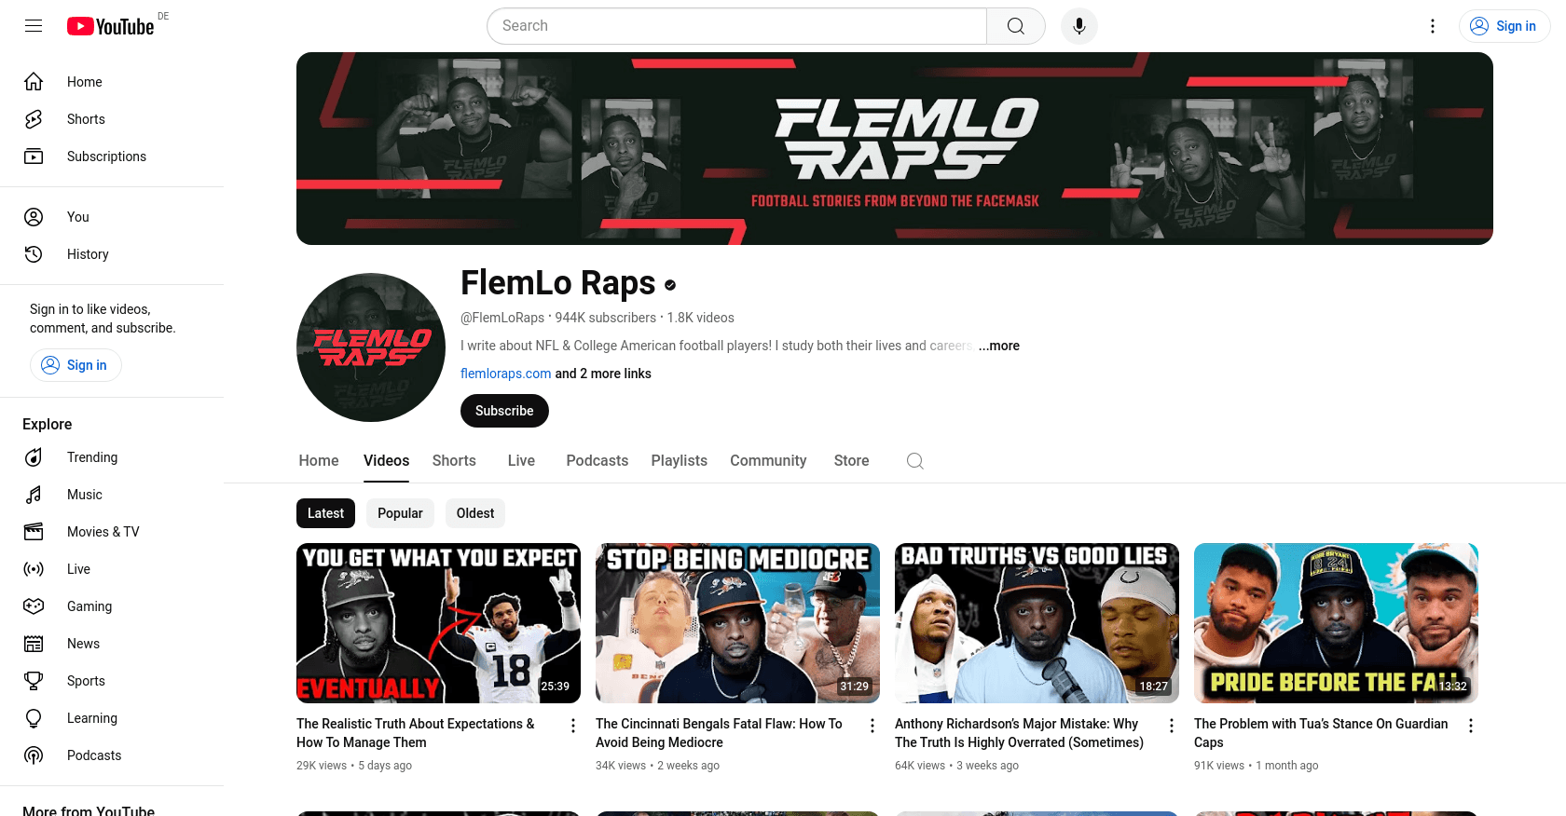Open the hamburger guide menu
The height and width of the screenshot is (816, 1566).
tap(34, 26)
